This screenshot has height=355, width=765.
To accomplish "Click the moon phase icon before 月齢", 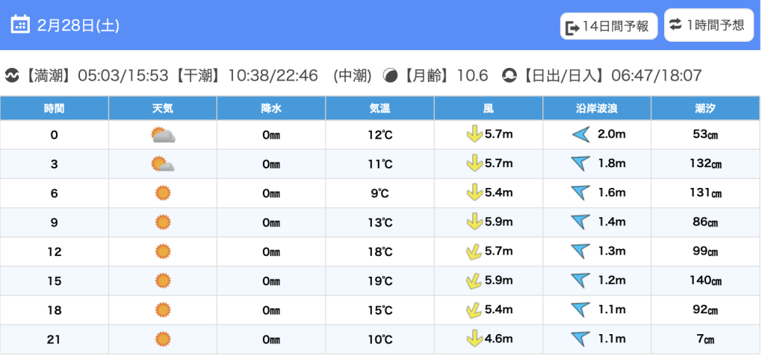I will 390,75.
